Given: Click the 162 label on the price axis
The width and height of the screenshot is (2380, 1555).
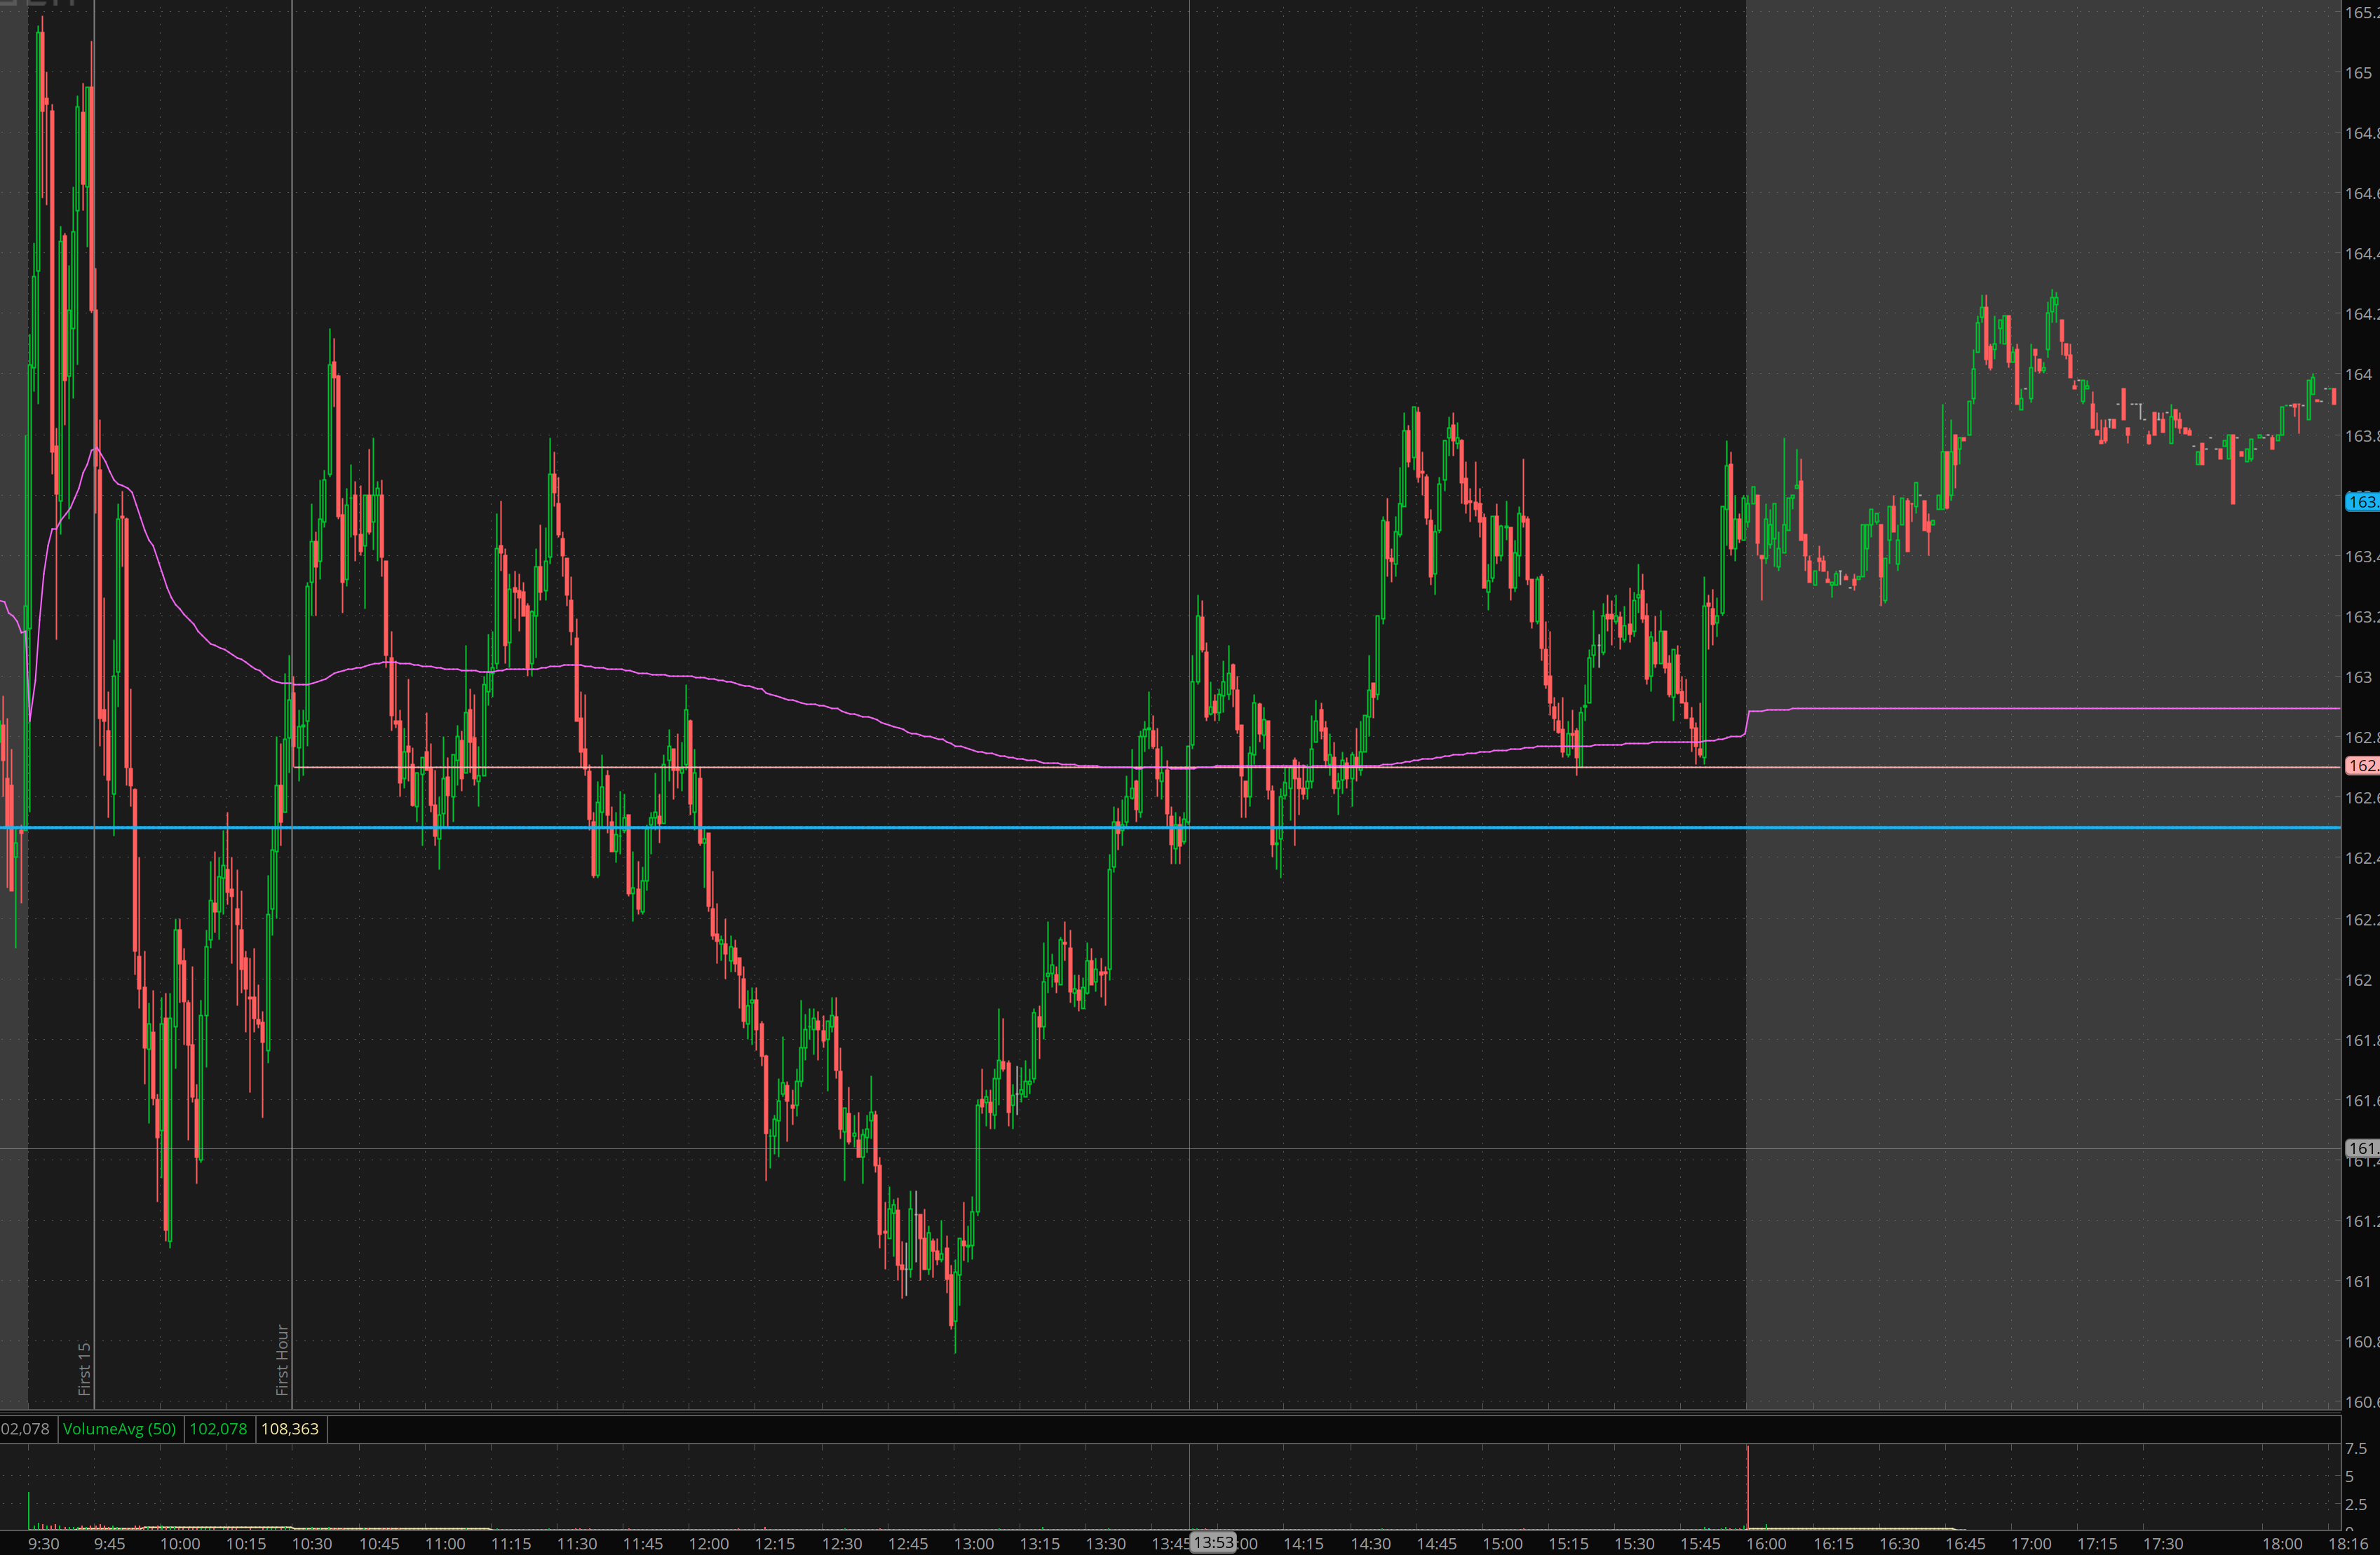Looking at the screenshot, I should (x=2358, y=980).
